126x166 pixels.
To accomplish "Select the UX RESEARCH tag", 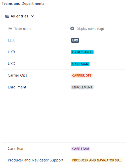I will [x=82, y=52].
